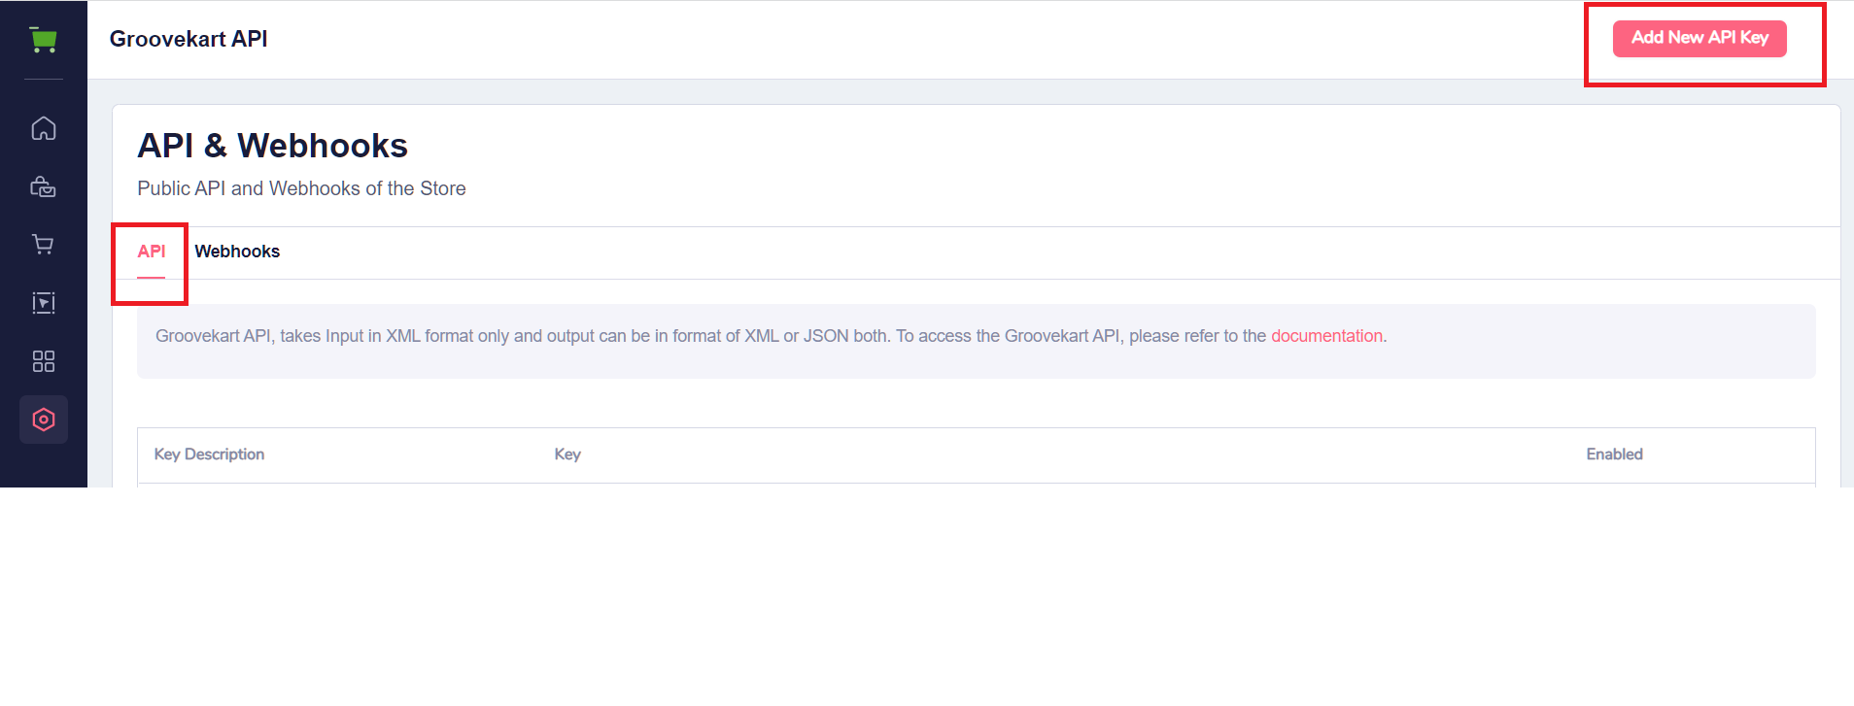Click the Add New API Key button

pyautogui.click(x=1699, y=39)
